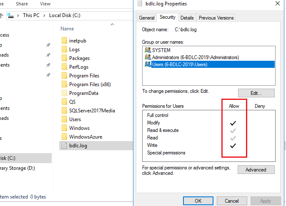Click the SQLServer2017Media folder icon
This screenshot has height=206, width=286.
64,111
